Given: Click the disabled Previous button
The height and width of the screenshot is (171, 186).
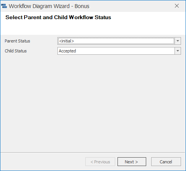Looking at the screenshot, I should (100, 162).
